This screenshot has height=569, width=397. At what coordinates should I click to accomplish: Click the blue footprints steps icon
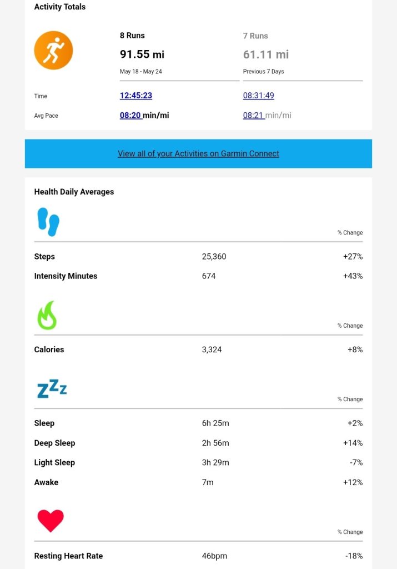[48, 222]
